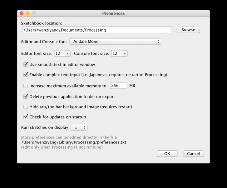Open the Console font size dropdown arrow

[x=125, y=54]
